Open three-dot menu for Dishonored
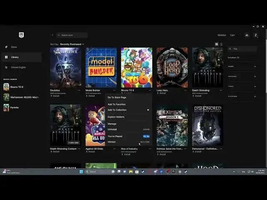The image size is (267, 200). coord(221,149)
